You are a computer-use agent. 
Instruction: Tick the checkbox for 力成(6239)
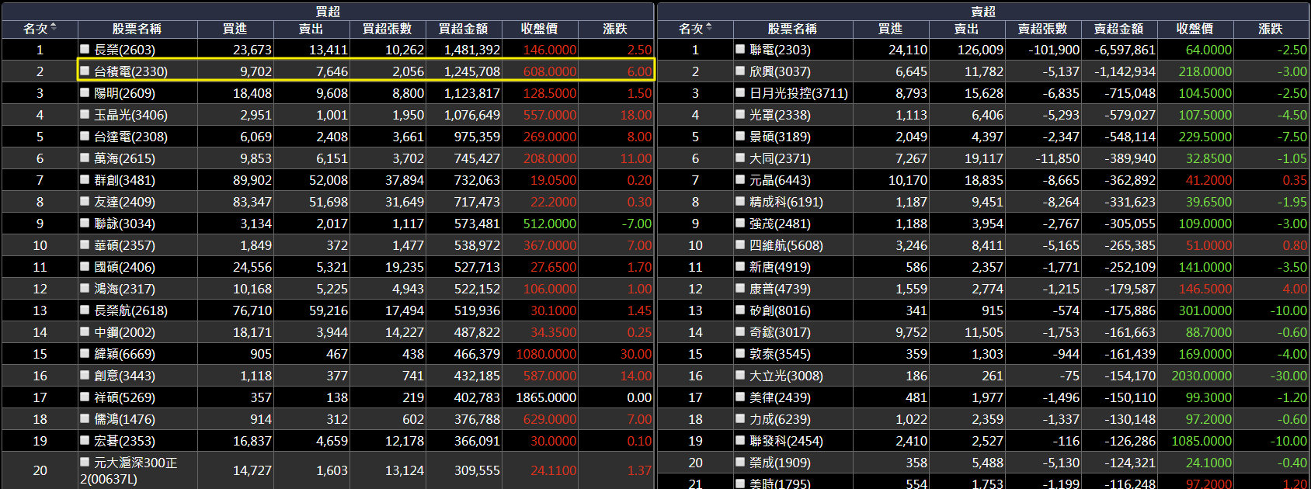coord(740,418)
